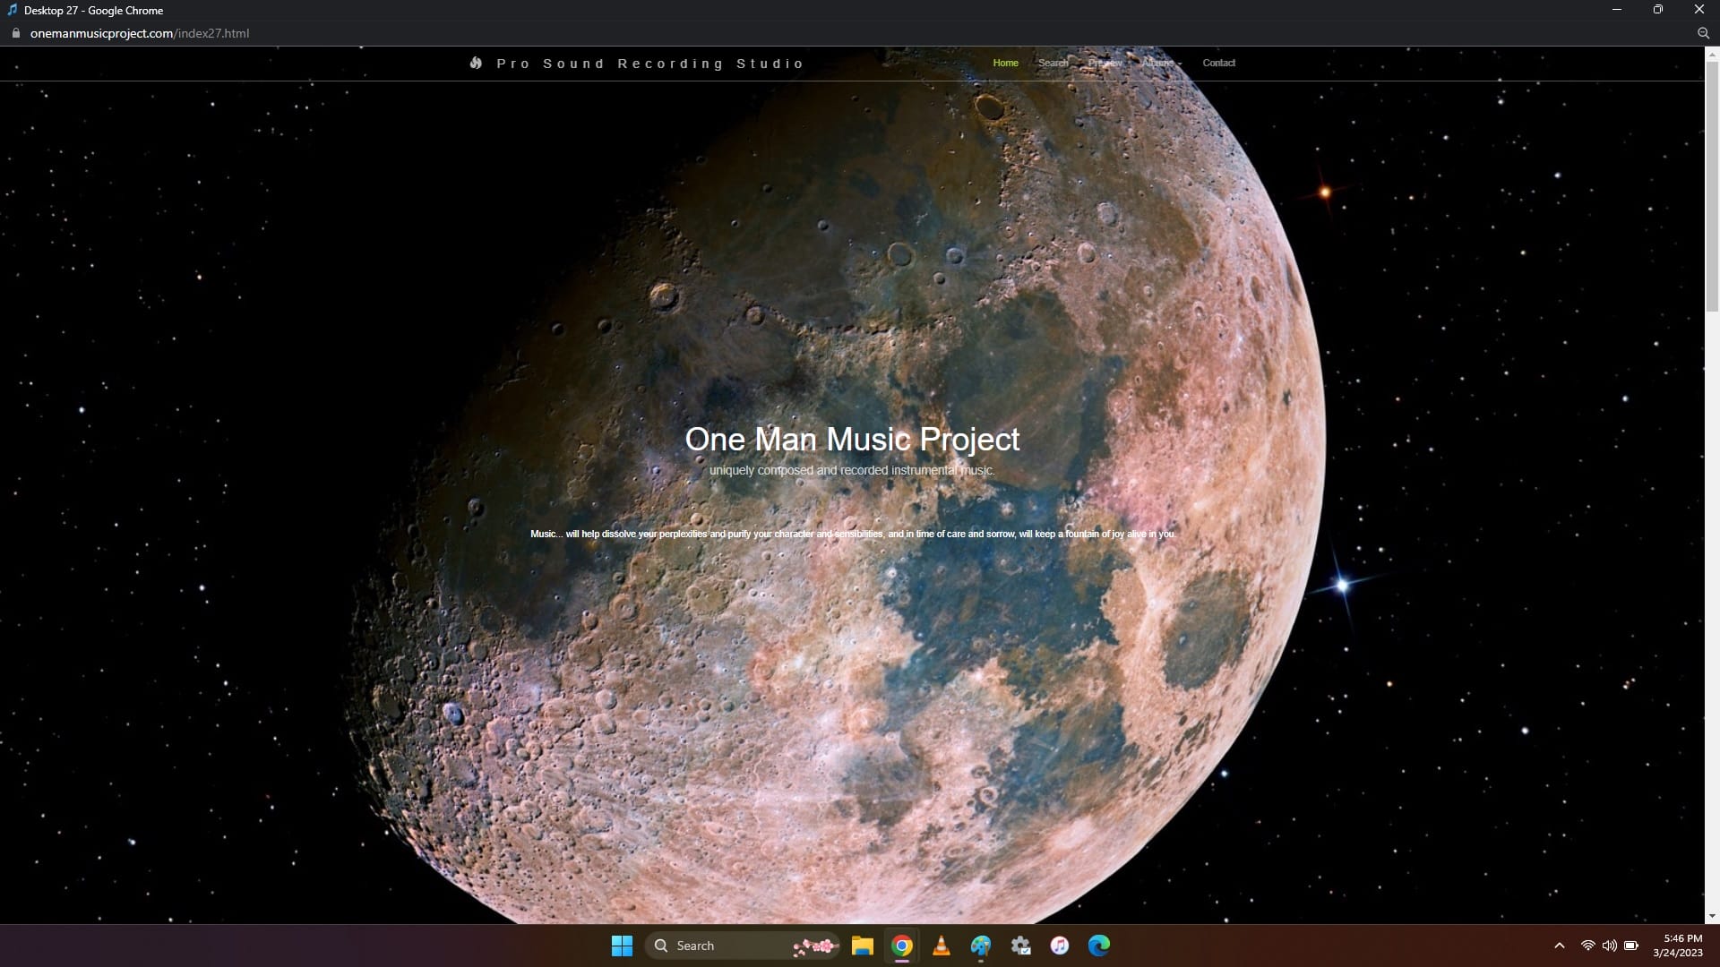The width and height of the screenshot is (1720, 967).
Task: Open the Windows Start menu
Action: tap(622, 946)
